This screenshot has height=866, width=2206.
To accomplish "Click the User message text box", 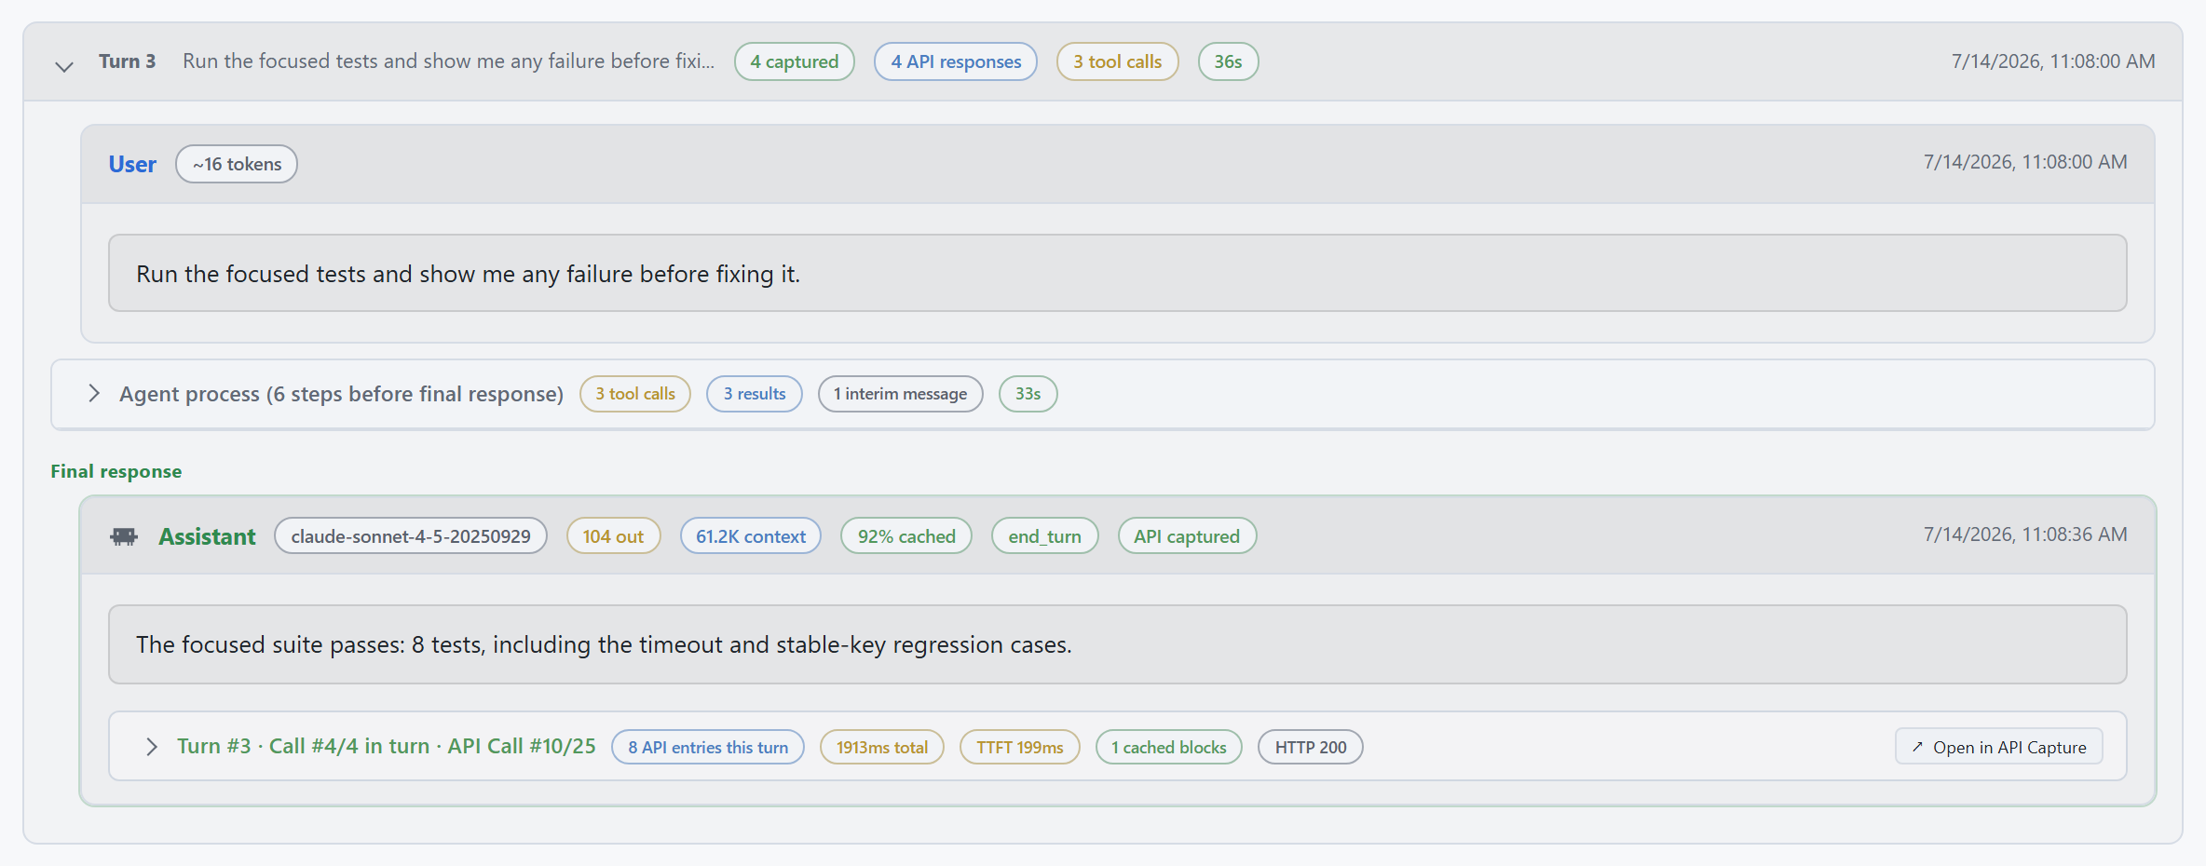I will [1117, 273].
